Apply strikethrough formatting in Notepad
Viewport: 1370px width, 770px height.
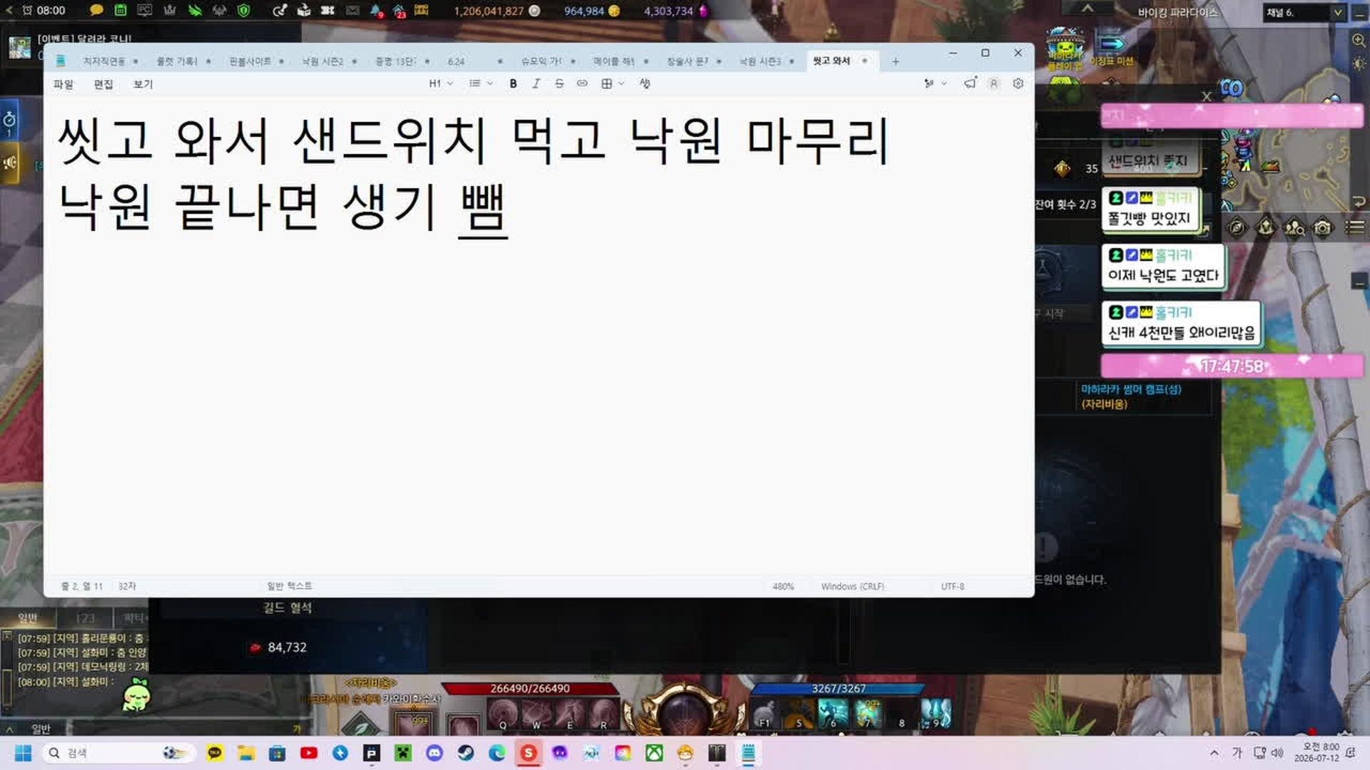[x=559, y=83]
